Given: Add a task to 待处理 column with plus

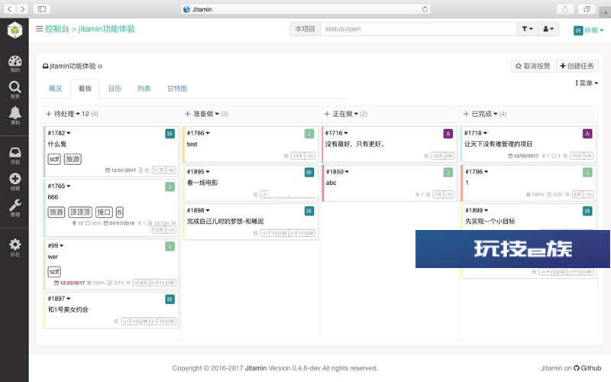Looking at the screenshot, I should click(x=49, y=114).
